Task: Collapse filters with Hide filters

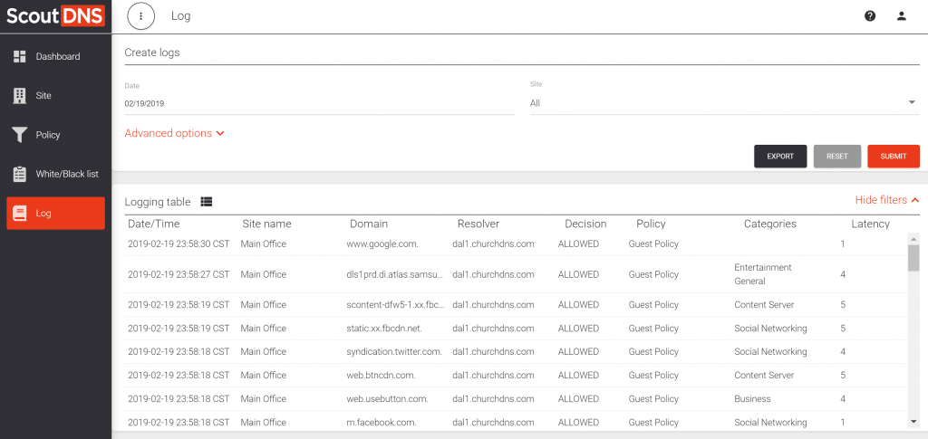Action: click(886, 200)
